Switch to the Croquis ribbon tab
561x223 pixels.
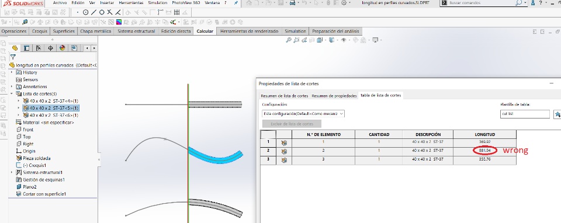click(x=39, y=31)
